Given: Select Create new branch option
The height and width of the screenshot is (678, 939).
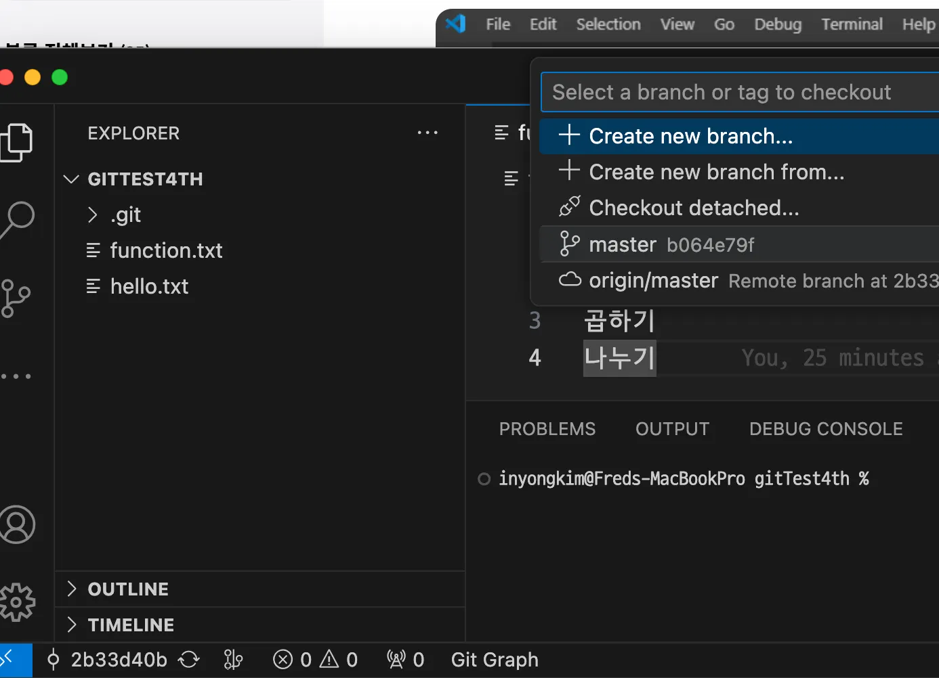Looking at the screenshot, I should coord(690,136).
